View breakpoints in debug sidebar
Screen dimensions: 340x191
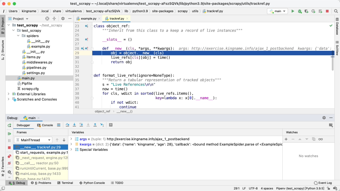[9, 156]
